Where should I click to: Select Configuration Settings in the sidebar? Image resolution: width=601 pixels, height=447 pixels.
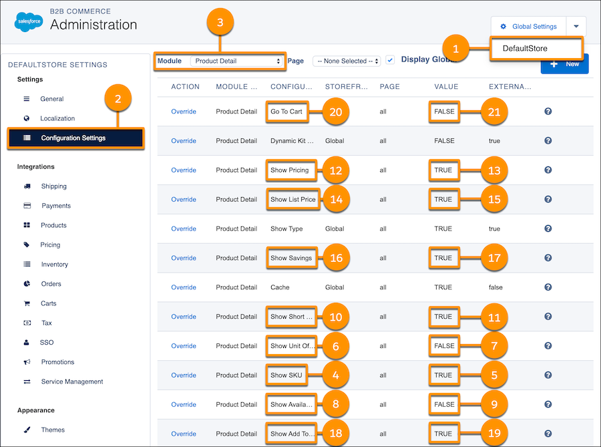(75, 138)
